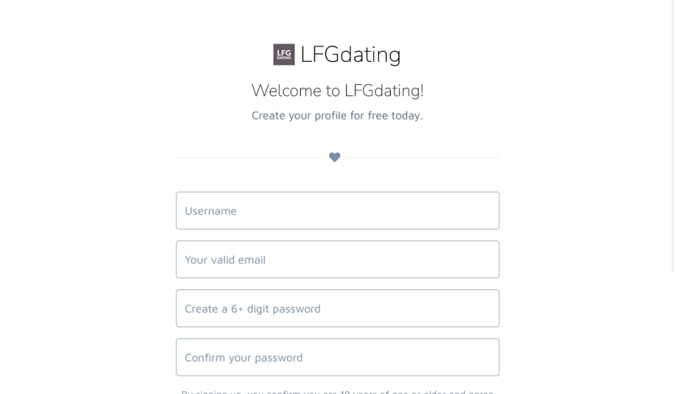Click the 'Welcome to LFGdating!' heading

[x=337, y=91]
